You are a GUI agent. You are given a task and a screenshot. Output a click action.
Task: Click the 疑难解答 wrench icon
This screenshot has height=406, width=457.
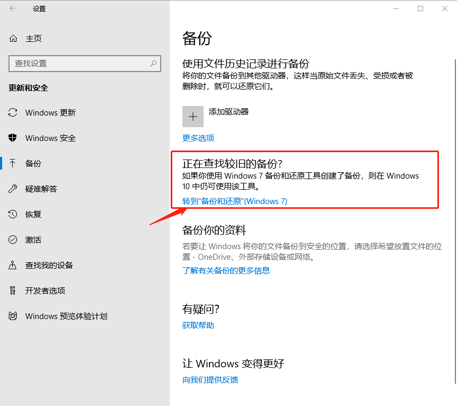(x=13, y=189)
